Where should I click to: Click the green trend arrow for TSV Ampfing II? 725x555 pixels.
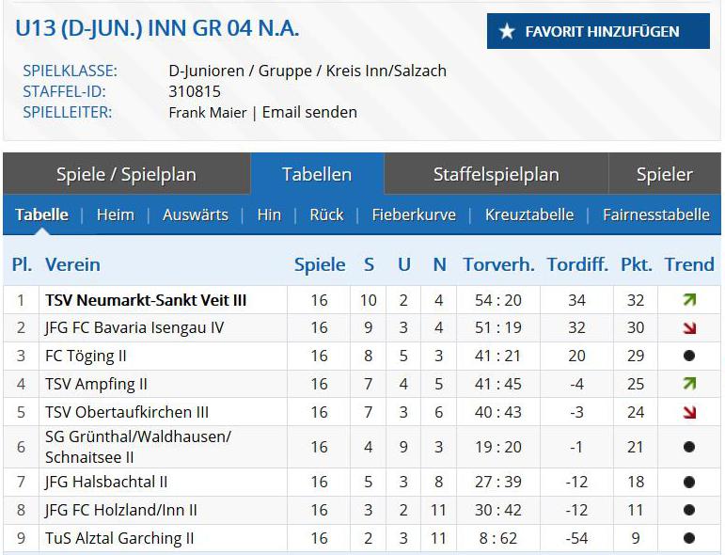689,384
